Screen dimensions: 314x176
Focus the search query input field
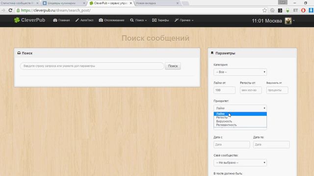(x=92, y=66)
